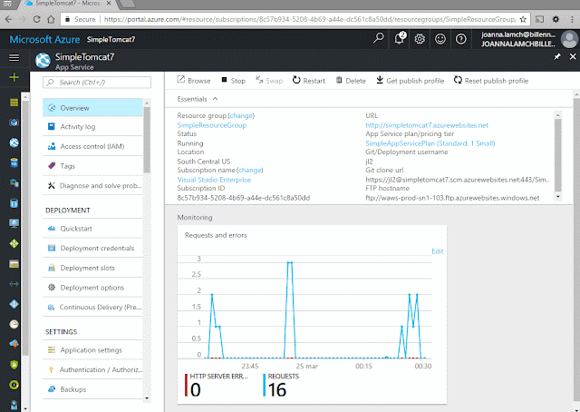Click Essentials panel scrollbar down arrow
The width and height of the screenshot is (580, 412).
(x=558, y=197)
